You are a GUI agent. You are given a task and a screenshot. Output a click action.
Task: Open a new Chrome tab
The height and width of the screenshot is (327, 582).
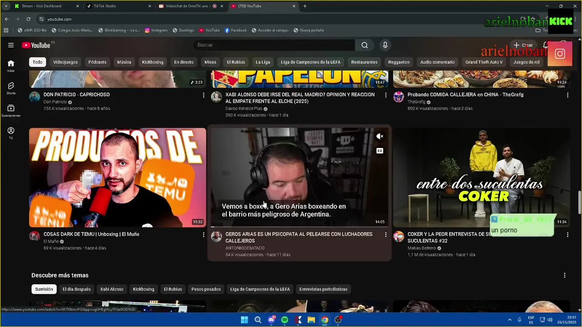(305, 6)
